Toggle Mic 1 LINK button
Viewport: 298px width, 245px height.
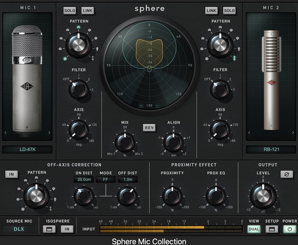coord(88,11)
